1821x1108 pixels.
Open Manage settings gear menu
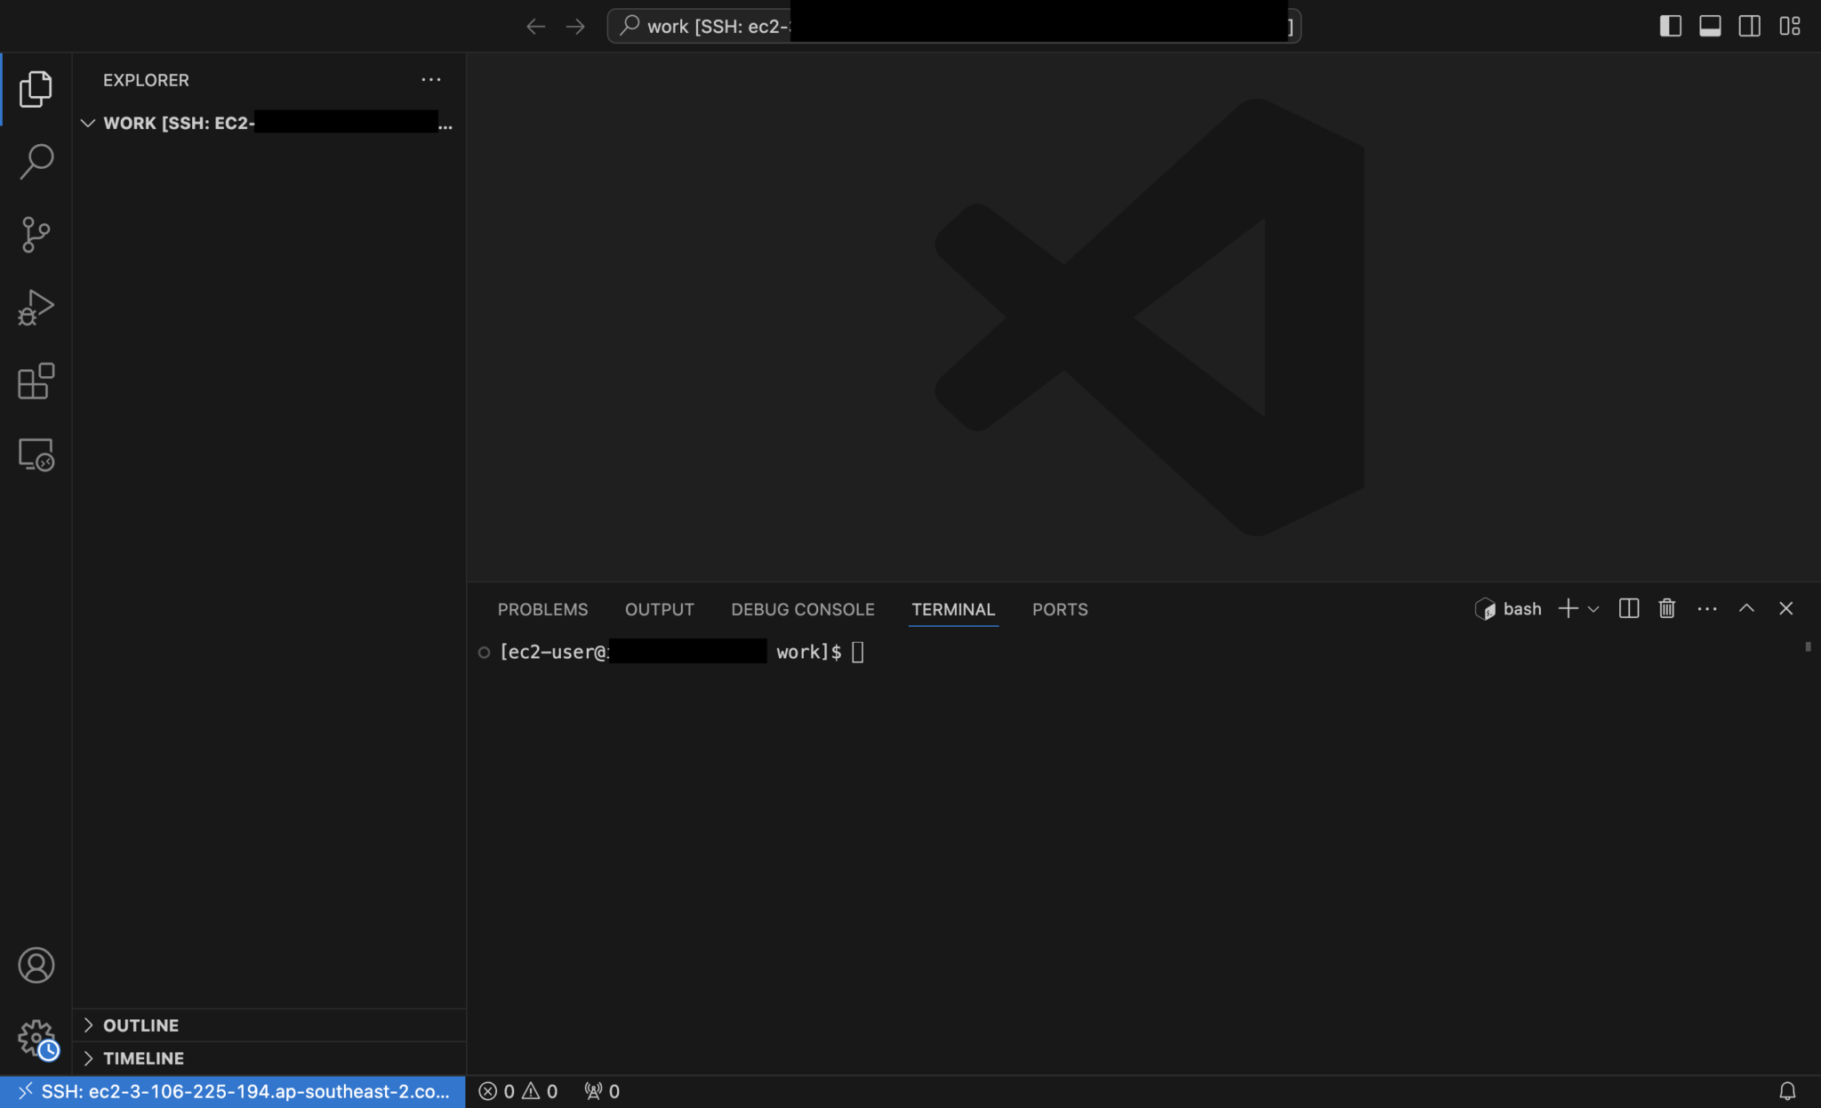(36, 1038)
